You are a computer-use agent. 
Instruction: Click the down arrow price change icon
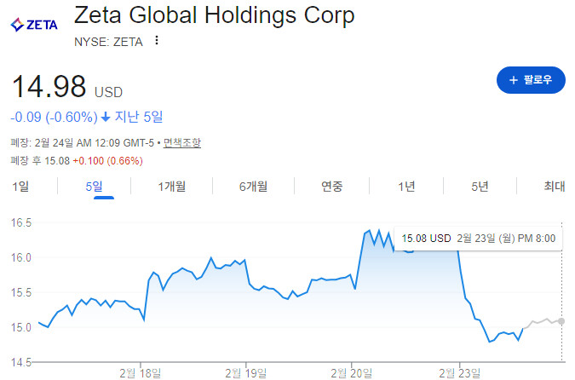click(106, 116)
